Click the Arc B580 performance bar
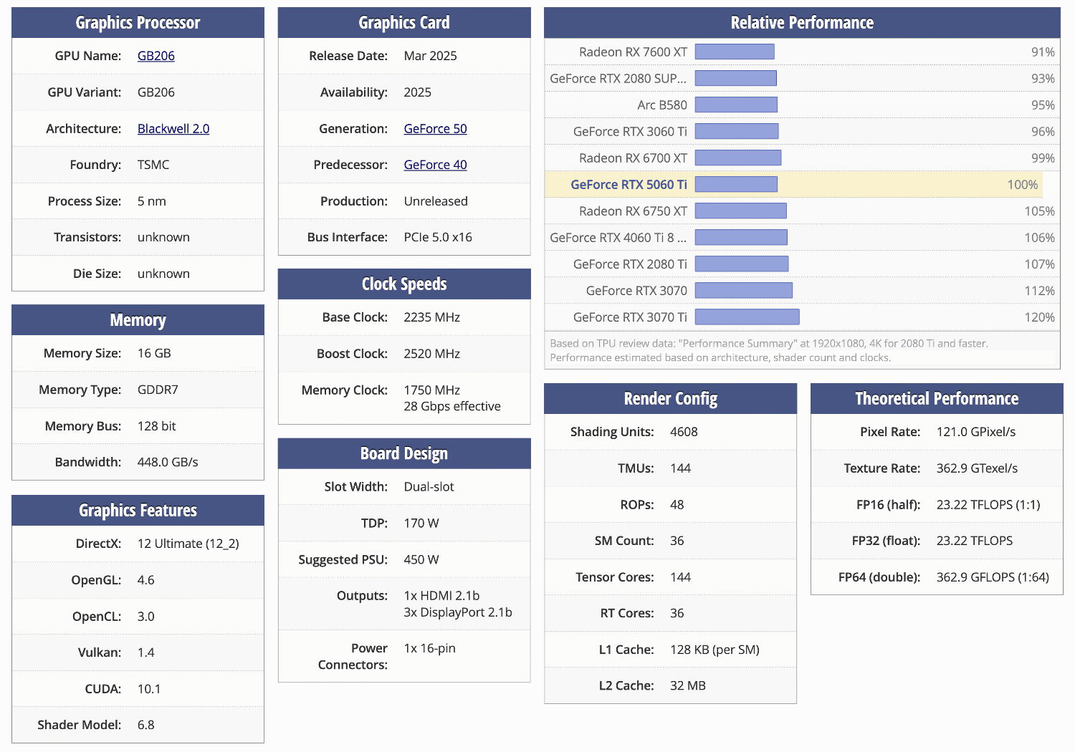 point(736,105)
